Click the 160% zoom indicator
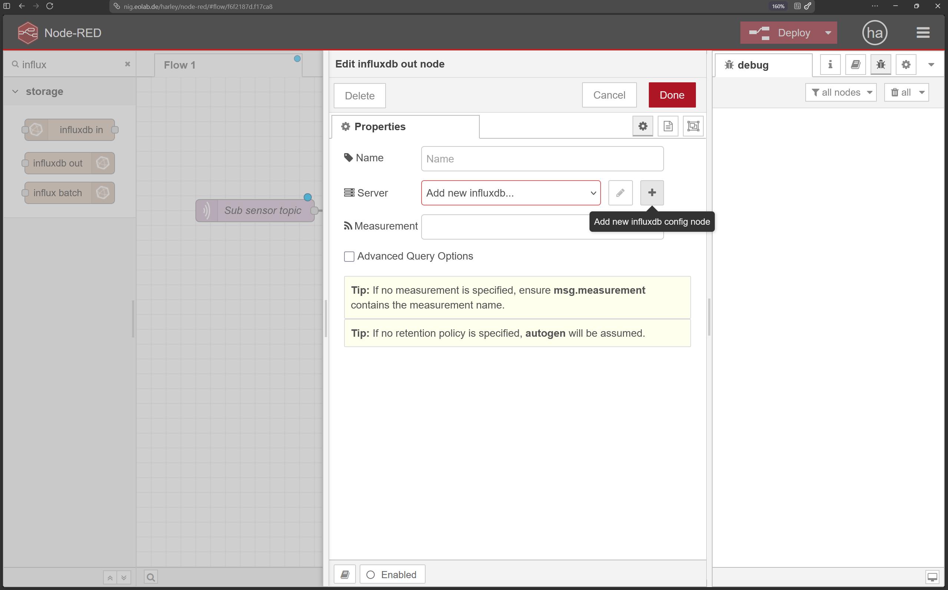Screen dimensions: 948x590 778,7
